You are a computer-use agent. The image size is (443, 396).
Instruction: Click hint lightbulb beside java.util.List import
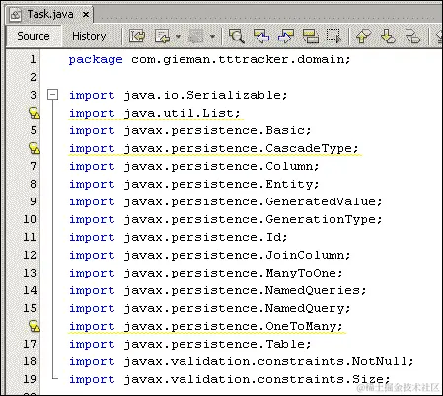[35, 113]
